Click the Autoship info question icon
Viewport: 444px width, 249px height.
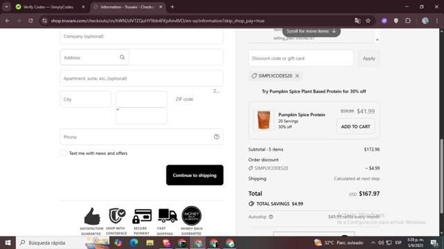pyautogui.click(x=271, y=216)
